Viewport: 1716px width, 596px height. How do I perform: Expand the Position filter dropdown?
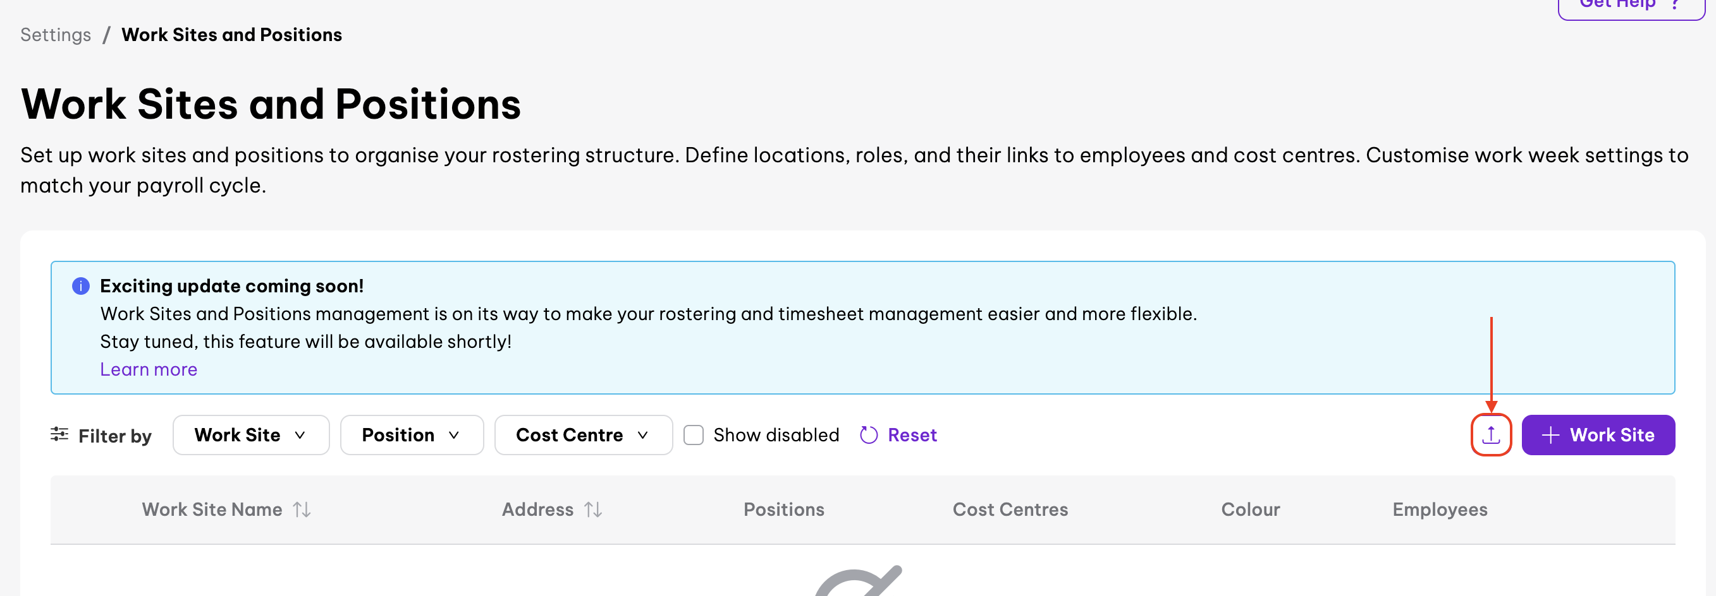[412, 435]
